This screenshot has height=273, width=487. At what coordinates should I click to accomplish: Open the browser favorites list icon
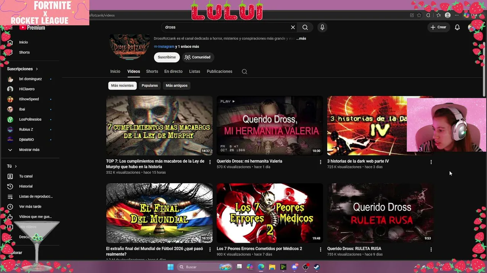[438, 15]
